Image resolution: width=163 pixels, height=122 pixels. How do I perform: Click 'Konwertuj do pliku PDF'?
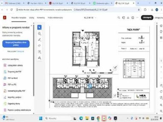point(14,91)
